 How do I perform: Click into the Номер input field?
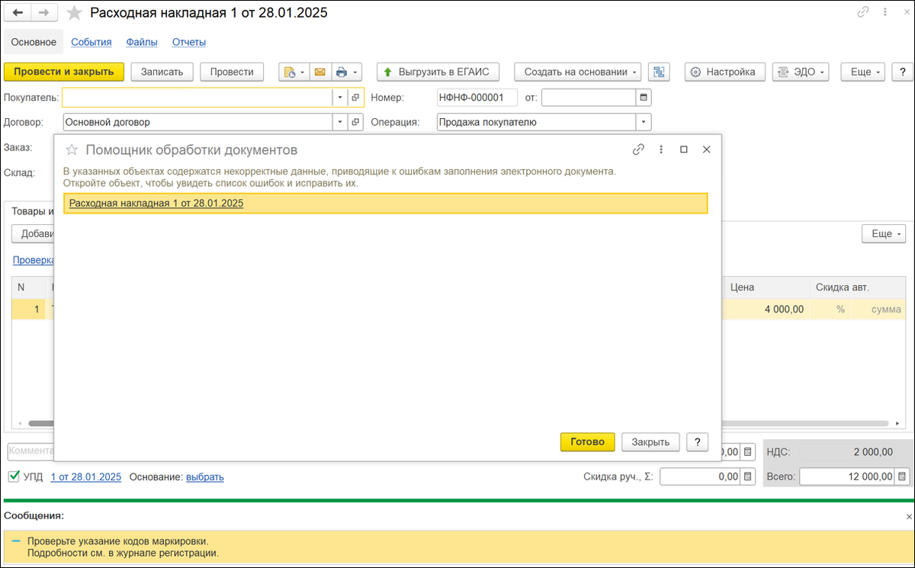[x=477, y=98]
